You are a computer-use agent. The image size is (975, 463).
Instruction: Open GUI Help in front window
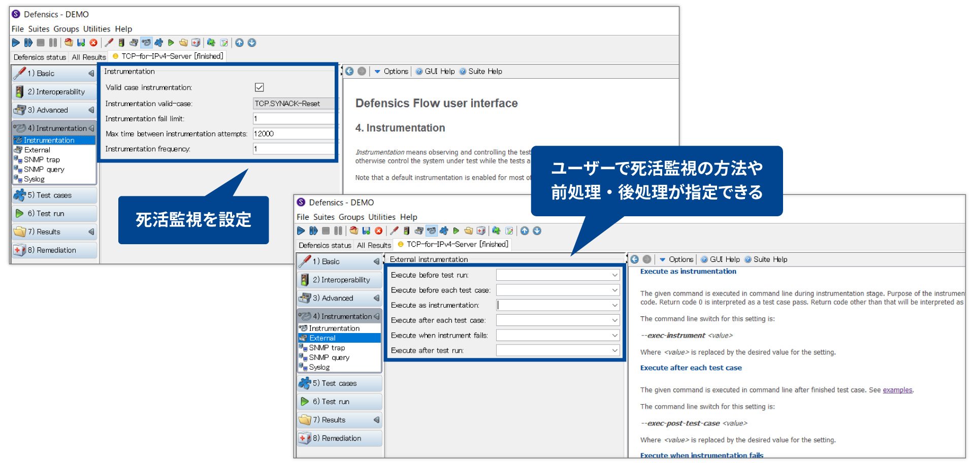pyautogui.click(x=720, y=259)
